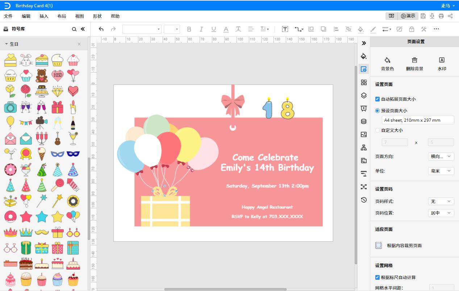Click the undo arrow in toolbar
The image size is (459, 291).
[x=101, y=29]
